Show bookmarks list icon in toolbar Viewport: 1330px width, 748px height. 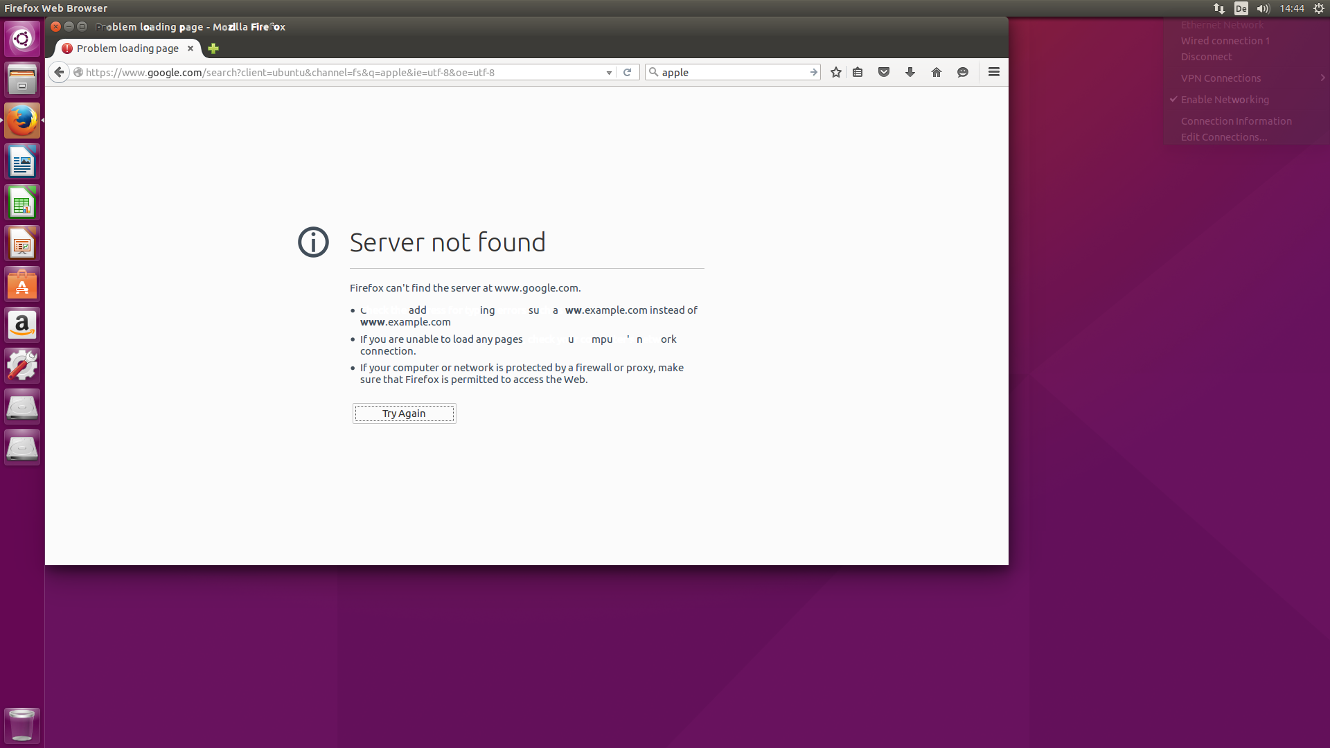(858, 72)
